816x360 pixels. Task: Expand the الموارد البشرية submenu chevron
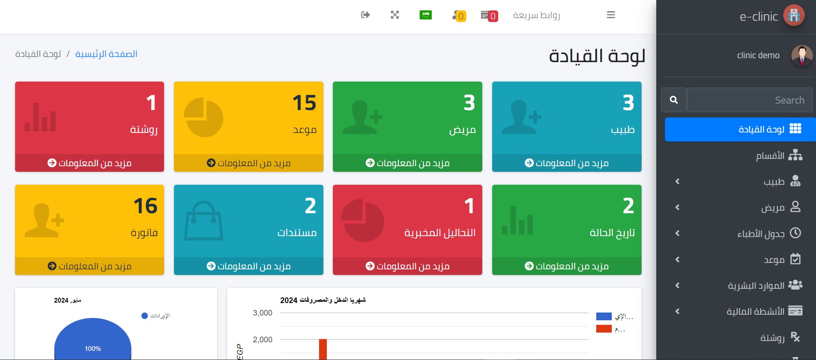(677, 285)
